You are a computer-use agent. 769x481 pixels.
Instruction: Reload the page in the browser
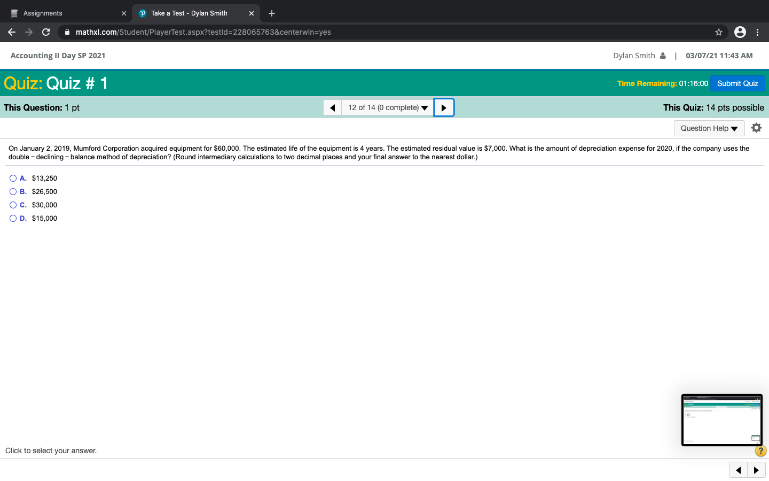pyautogui.click(x=46, y=32)
